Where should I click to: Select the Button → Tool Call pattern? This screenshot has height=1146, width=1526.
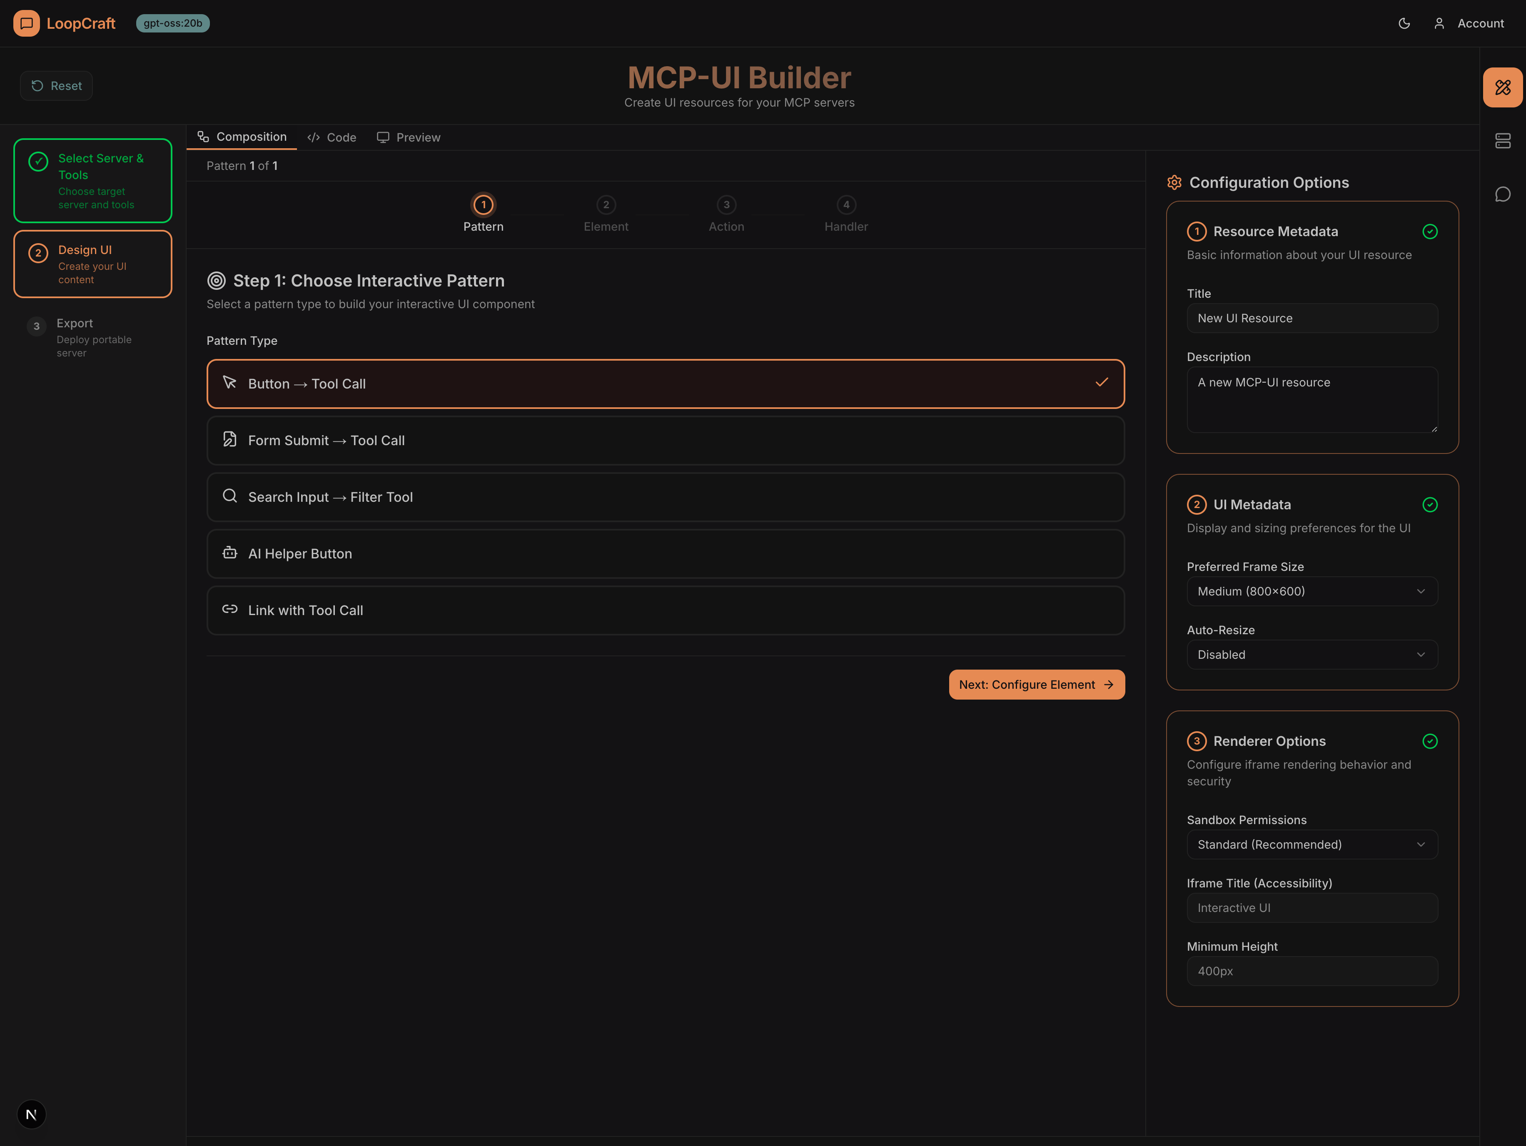(x=665, y=384)
